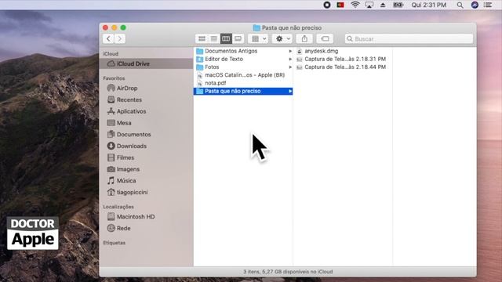Switch to icon view
Screen dimensions: 502x282
coord(202,38)
